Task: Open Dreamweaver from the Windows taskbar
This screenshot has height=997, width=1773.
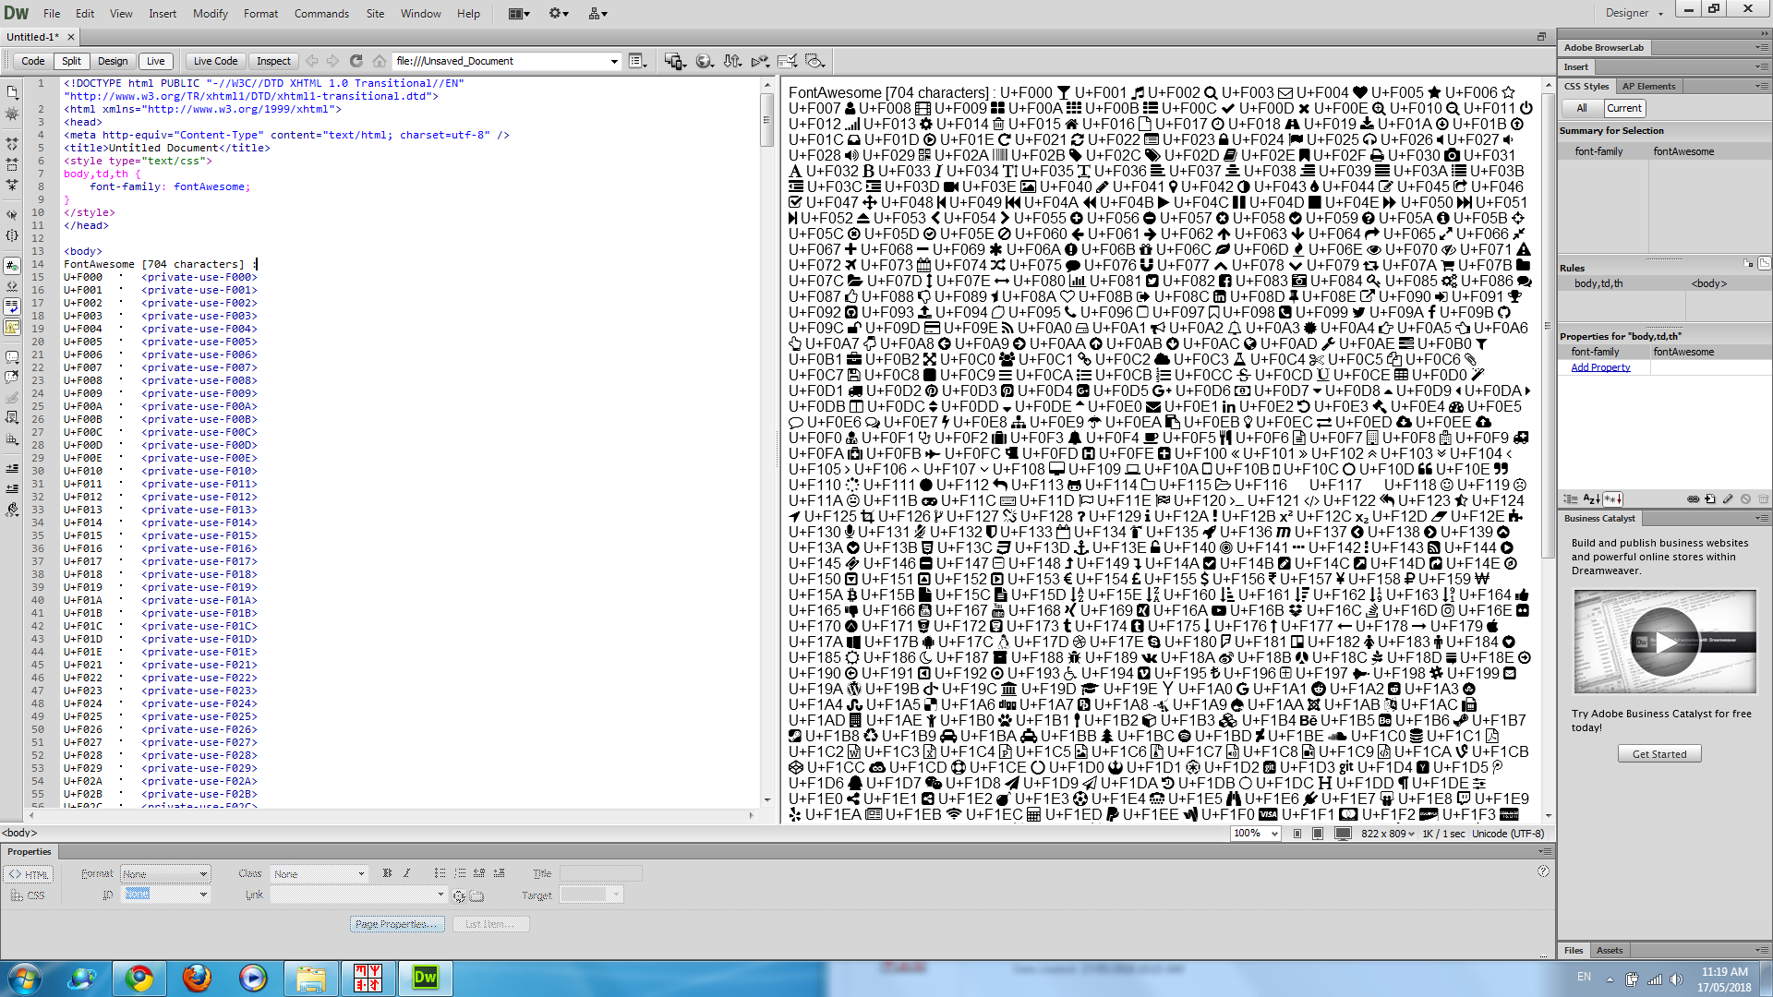Action: (x=425, y=978)
